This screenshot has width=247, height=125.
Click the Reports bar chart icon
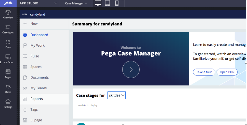[25, 99]
